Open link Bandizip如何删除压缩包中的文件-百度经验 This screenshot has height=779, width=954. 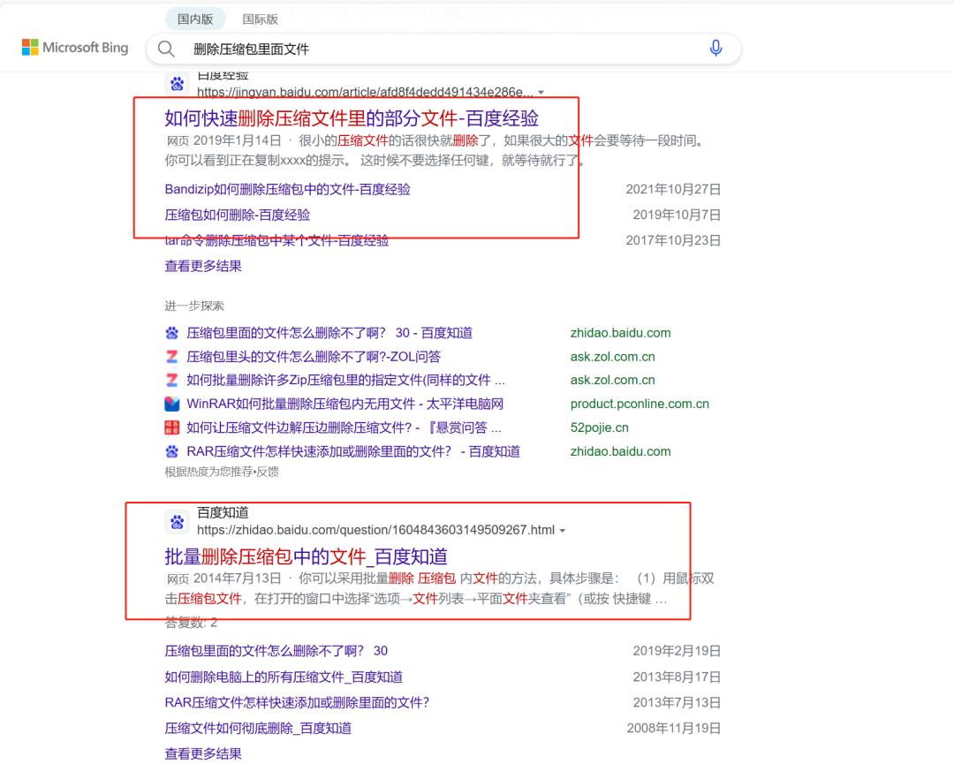287,189
